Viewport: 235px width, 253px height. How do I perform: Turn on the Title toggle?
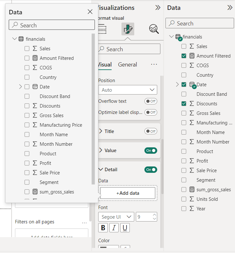[x=151, y=131]
